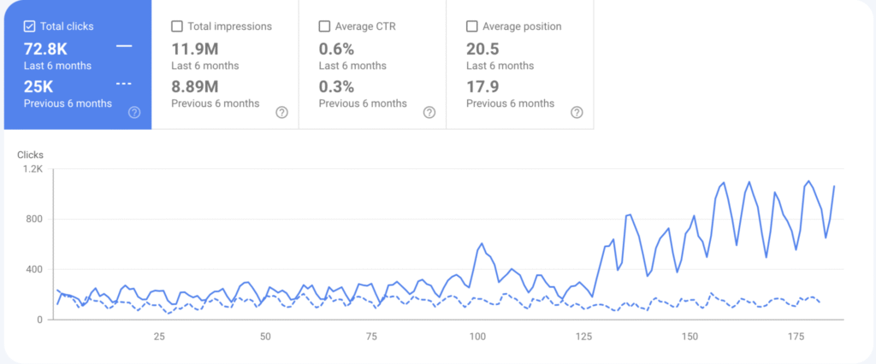Click the 25K previous 6 months value
Screen dimensions: 876x364
tap(38, 86)
